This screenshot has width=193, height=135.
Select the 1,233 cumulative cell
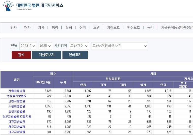pyautogui.click(x=63, y=111)
